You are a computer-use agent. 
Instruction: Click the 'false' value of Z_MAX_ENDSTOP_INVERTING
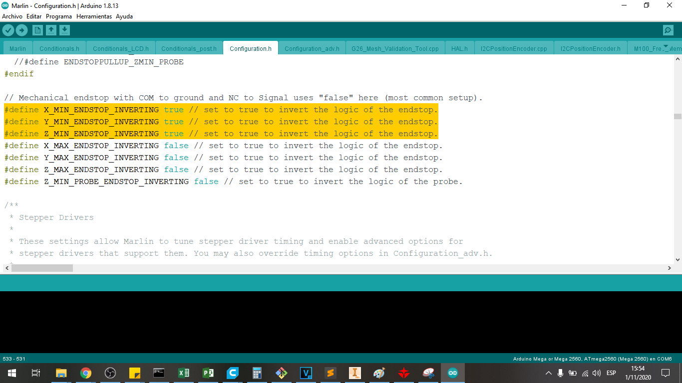176,170
